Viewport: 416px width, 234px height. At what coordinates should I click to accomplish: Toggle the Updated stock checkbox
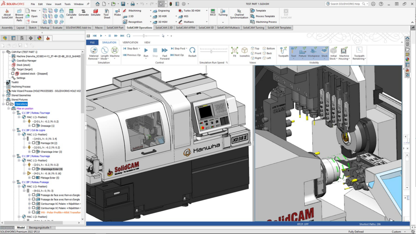(x=13, y=74)
